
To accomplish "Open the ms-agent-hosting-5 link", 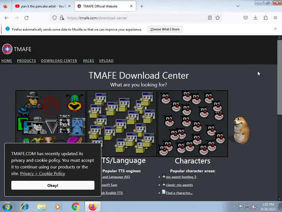I will [x=181, y=177].
